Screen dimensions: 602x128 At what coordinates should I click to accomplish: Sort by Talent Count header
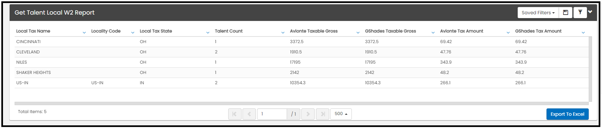(229, 31)
